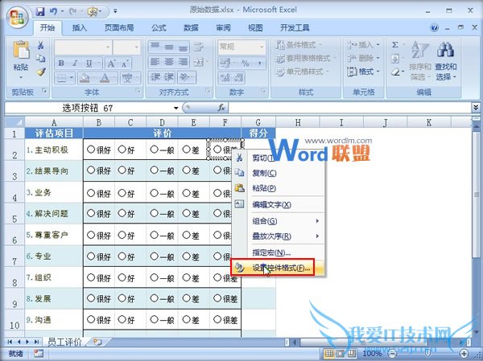483x361 pixels.
Task: Click the Page Layout view status icon
Action: click(x=341, y=353)
